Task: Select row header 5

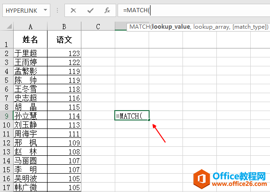Action: point(7,80)
